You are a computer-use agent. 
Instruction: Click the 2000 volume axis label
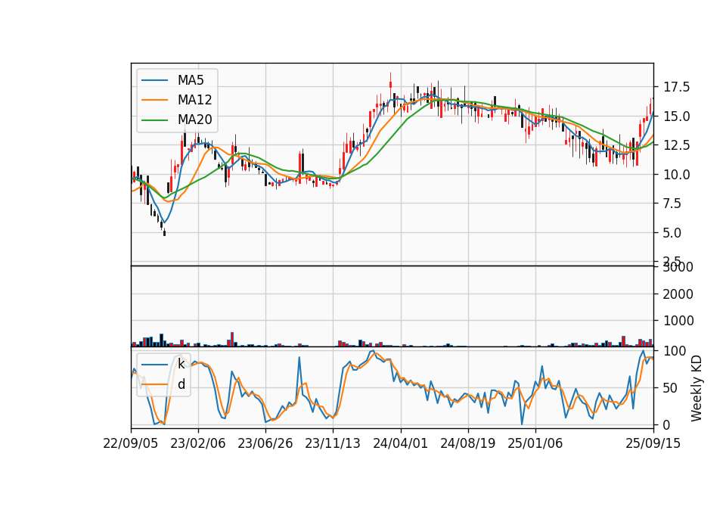(x=678, y=294)
